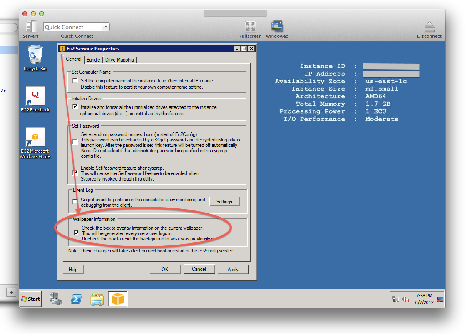
Task: Minimize the Ec2 Service Properties dialog
Action: coord(237,49)
